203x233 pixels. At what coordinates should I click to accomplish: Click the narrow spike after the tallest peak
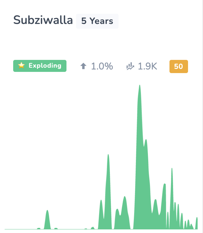pyautogui.click(x=172, y=186)
